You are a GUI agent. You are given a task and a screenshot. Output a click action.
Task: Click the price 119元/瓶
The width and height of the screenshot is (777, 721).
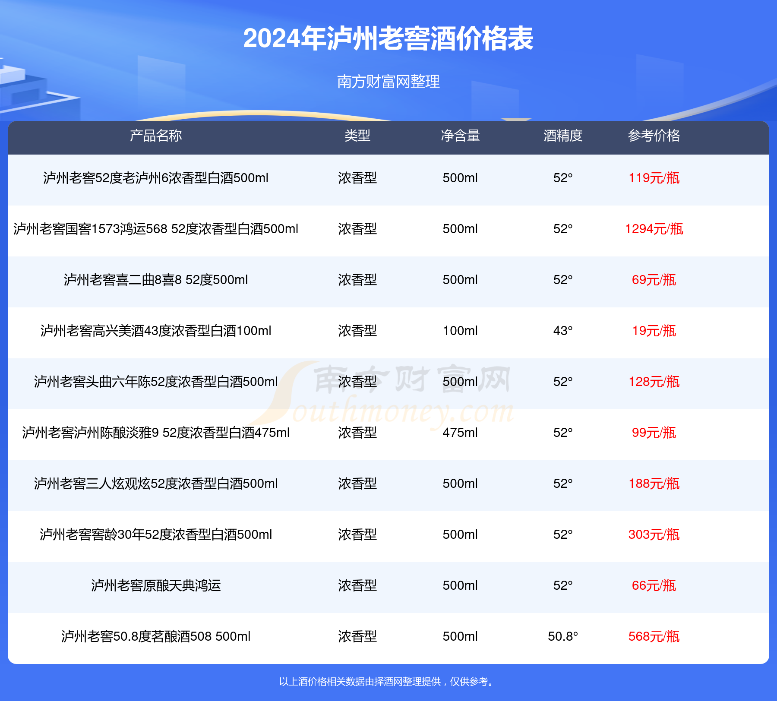click(654, 178)
